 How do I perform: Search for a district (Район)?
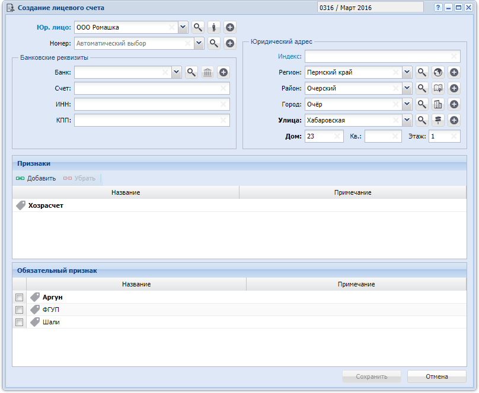pyautogui.click(x=422, y=88)
